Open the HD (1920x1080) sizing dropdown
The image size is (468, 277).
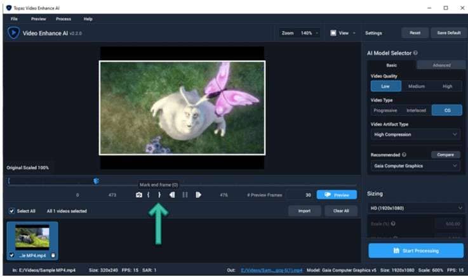[x=416, y=208]
